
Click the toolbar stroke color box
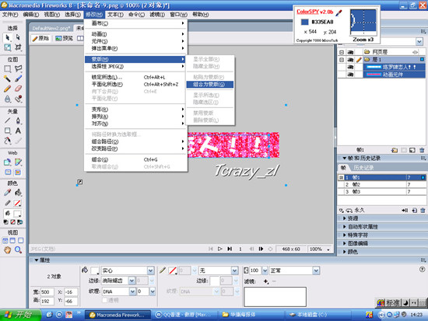coord(17,203)
